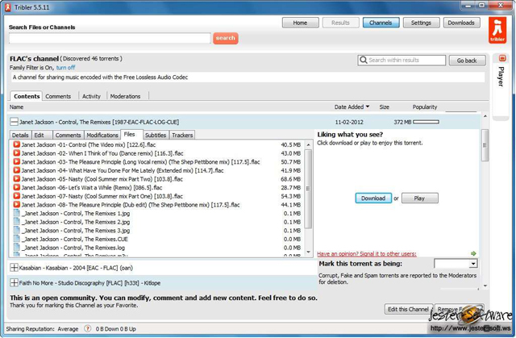Open the Moderations tab
The image size is (516, 338).
pyautogui.click(x=125, y=96)
